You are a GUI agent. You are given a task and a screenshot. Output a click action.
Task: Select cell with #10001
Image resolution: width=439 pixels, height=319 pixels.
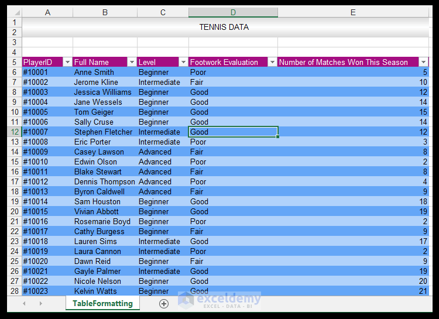pos(47,72)
